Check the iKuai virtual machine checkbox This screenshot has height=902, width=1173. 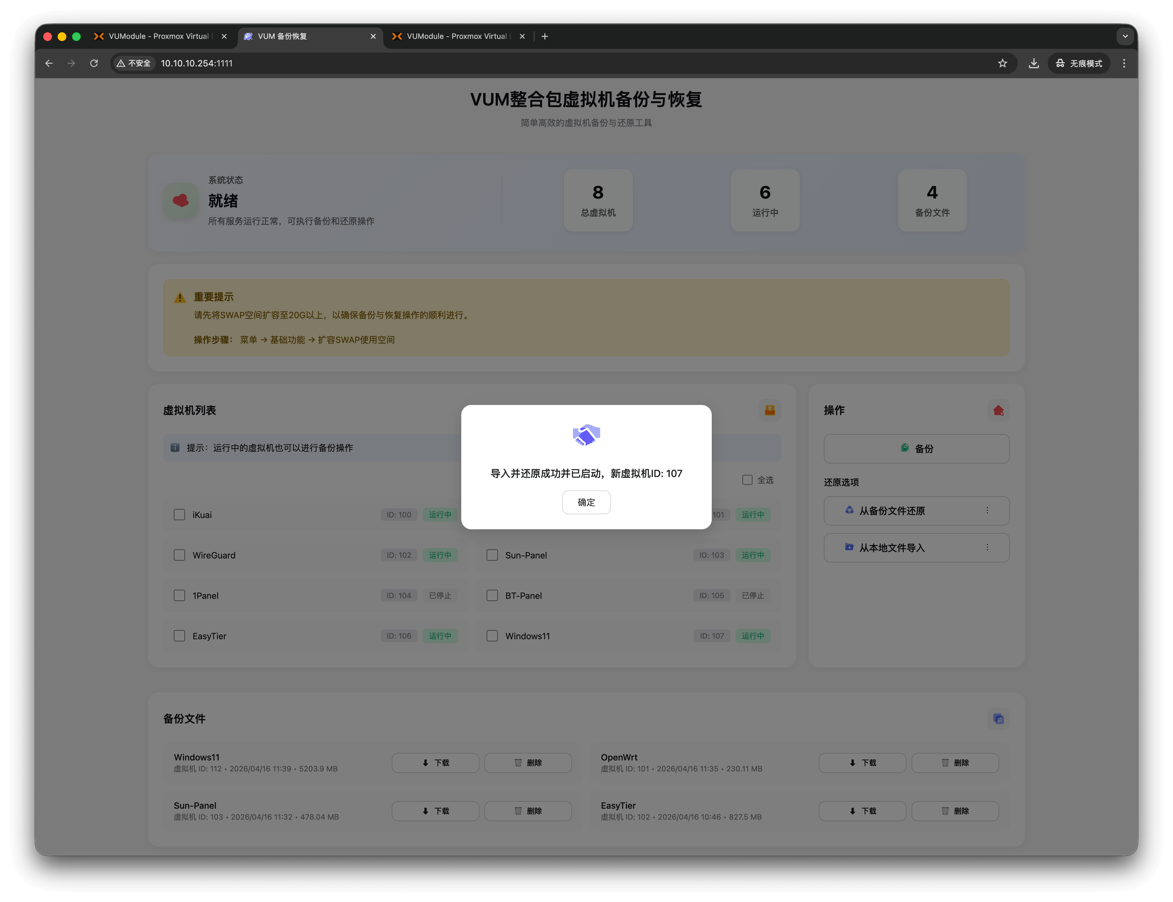point(179,515)
